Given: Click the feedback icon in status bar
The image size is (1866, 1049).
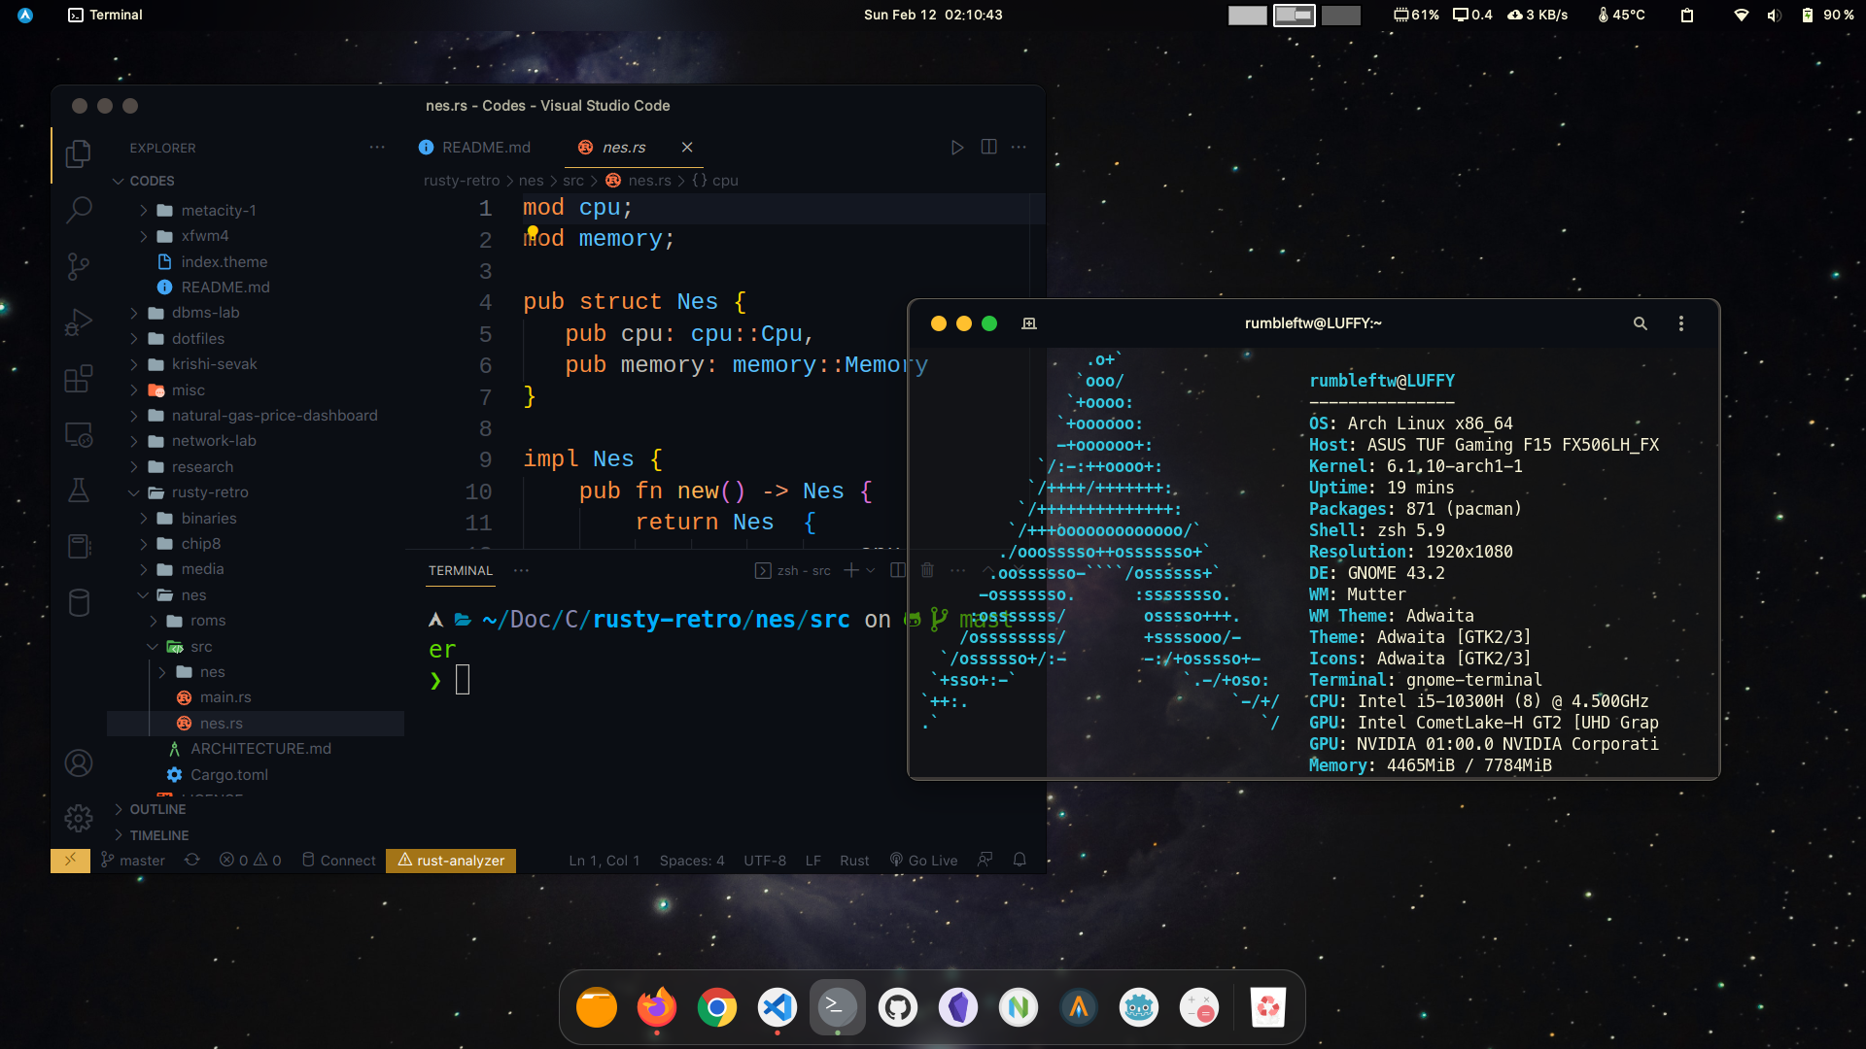Looking at the screenshot, I should [985, 861].
